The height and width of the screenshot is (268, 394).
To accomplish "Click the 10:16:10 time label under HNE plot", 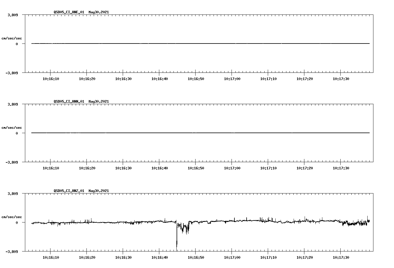I will tap(51, 79).
